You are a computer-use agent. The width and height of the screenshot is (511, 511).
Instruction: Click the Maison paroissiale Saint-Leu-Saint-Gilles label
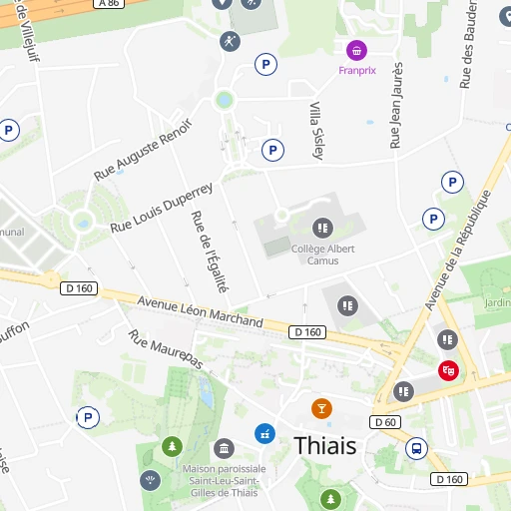point(225,481)
